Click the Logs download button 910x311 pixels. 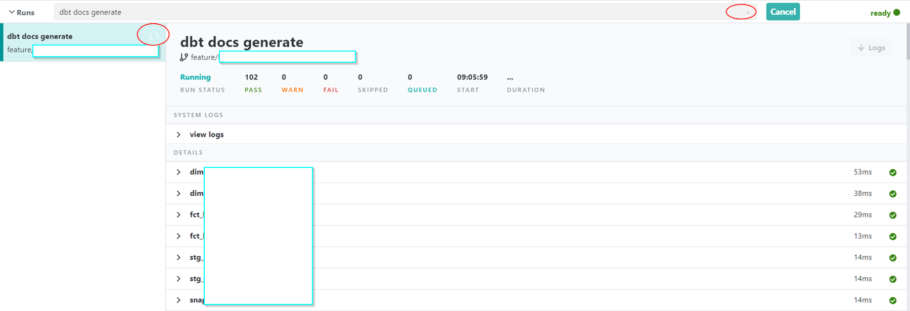pos(872,48)
